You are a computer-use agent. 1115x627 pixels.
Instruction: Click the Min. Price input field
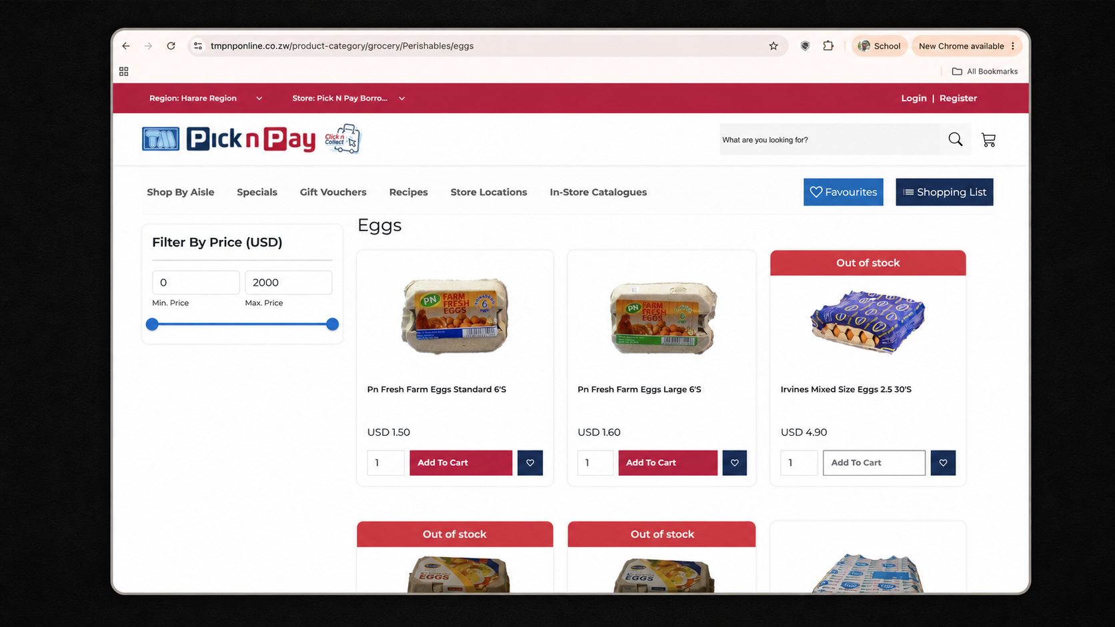coord(195,283)
